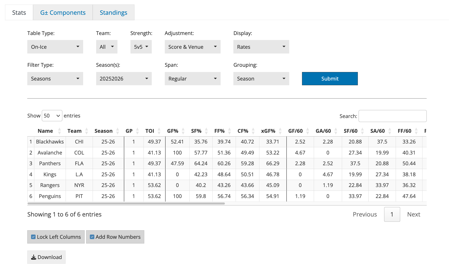Click the horizontal table scrollbar

pos(126,203)
